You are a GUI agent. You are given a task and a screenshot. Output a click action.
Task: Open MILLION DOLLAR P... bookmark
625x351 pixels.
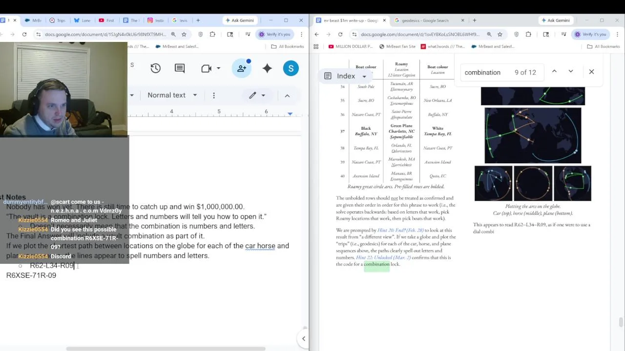pyautogui.click(x=351, y=46)
